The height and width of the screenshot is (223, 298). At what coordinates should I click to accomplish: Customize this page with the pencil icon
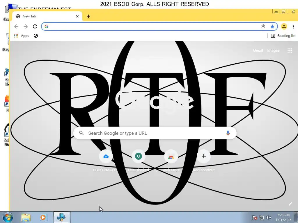[290, 204]
